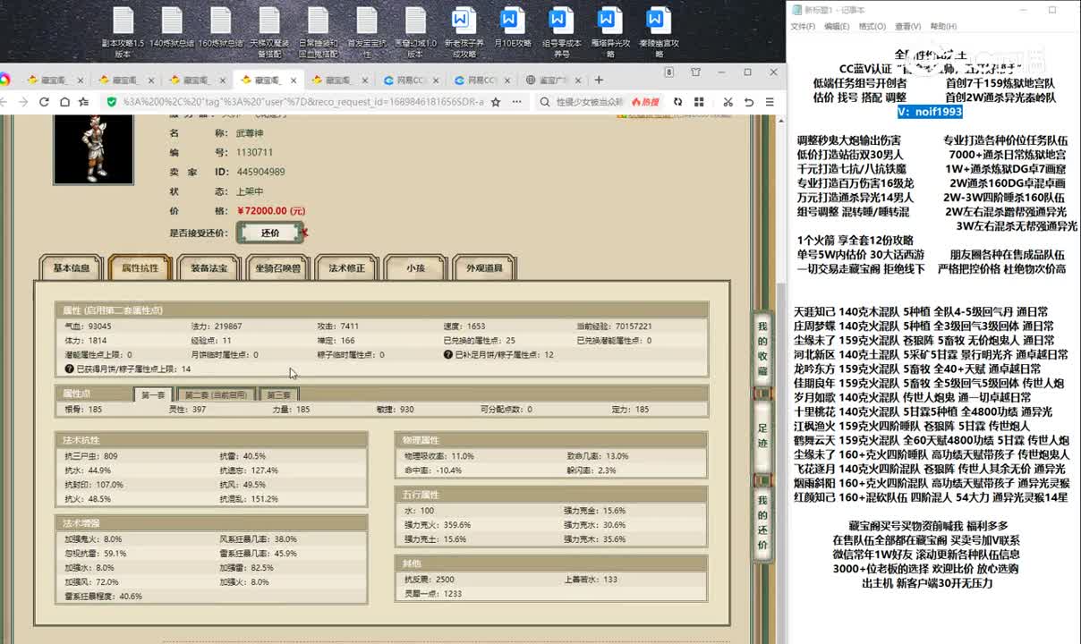Open 足迹 side button
Image resolution: width=1081 pixels, height=644 pixels.
click(762, 435)
